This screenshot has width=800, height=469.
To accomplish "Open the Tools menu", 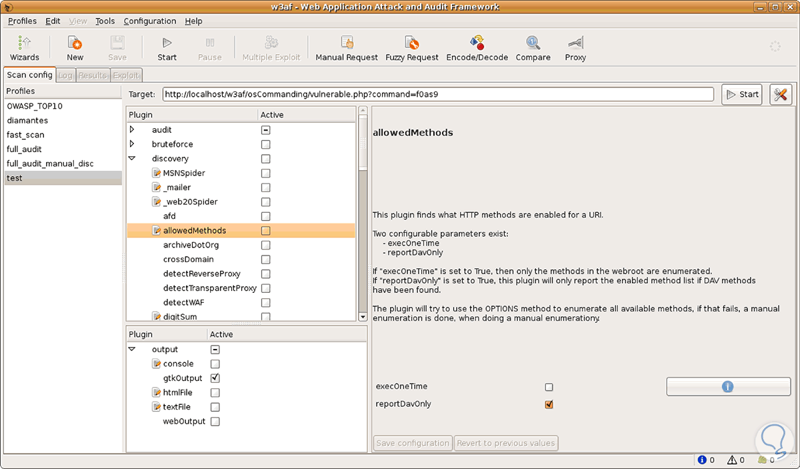I will (x=105, y=21).
